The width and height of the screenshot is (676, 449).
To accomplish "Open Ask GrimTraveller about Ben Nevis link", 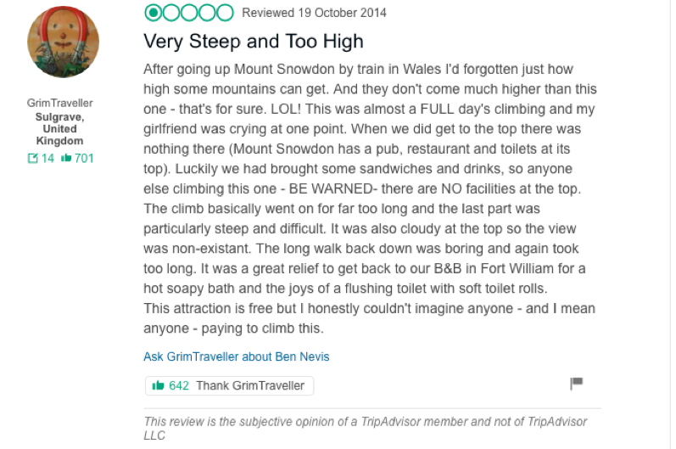I will coord(237,356).
